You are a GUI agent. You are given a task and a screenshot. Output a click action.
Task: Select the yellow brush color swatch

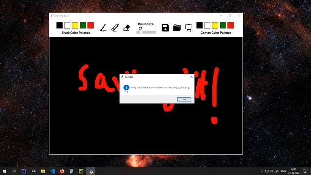[75, 25]
